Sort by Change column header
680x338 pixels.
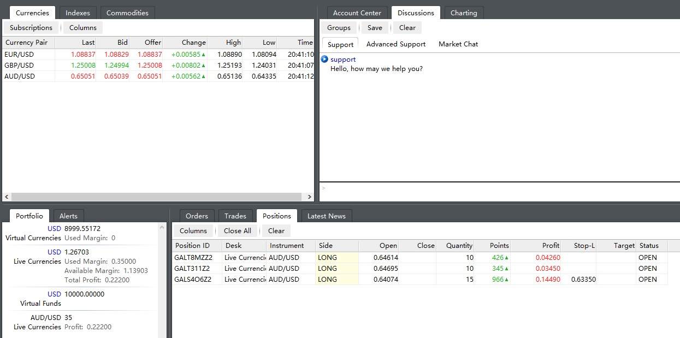point(185,43)
